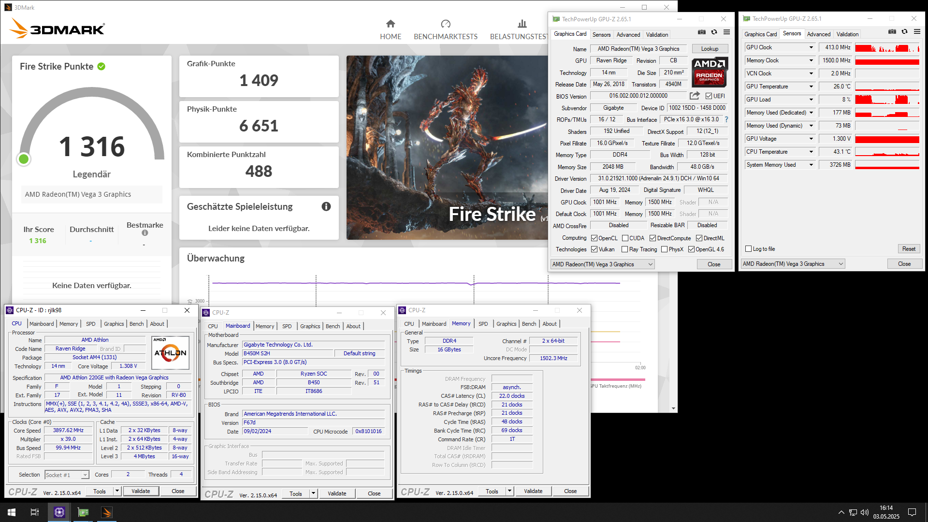The image size is (928, 522).
Task: Open hamburger menu in right GPU-Z window
Action: tap(917, 31)
